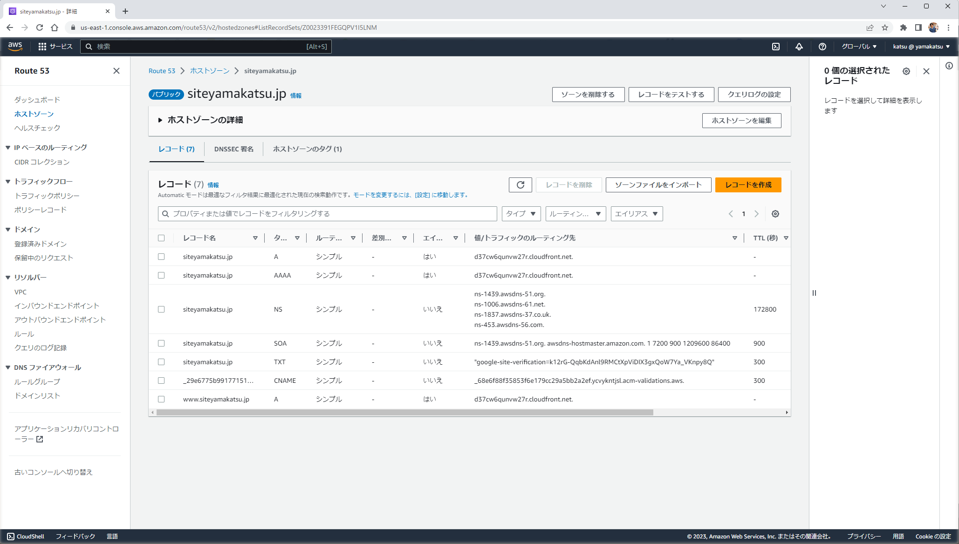Click the レコードをテストする button

(671, 95)
